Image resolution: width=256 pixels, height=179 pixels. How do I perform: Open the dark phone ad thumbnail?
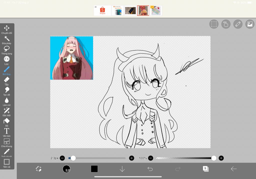(x=130, y=11)
